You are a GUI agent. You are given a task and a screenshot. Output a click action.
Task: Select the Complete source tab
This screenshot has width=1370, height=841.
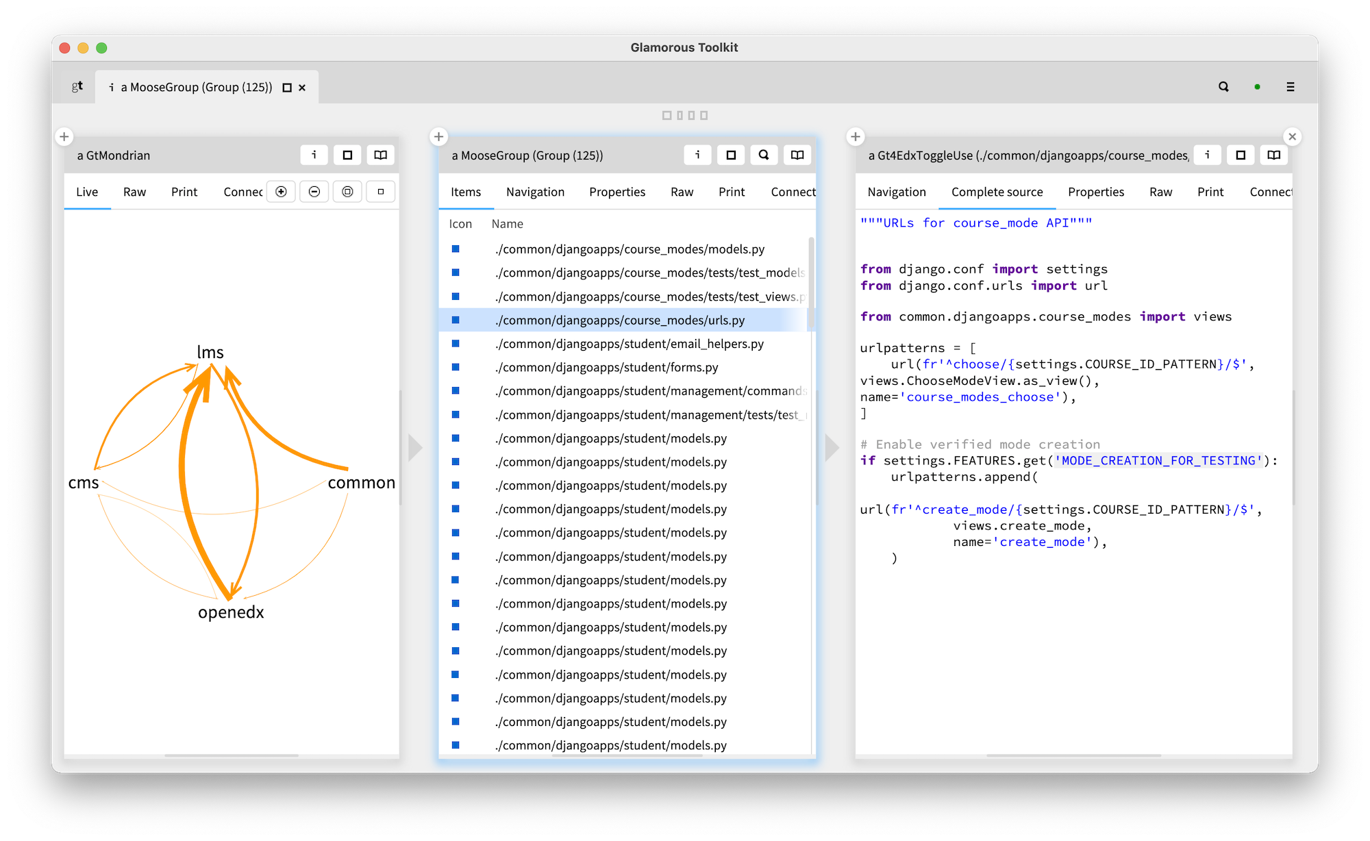tap(997, 192)
